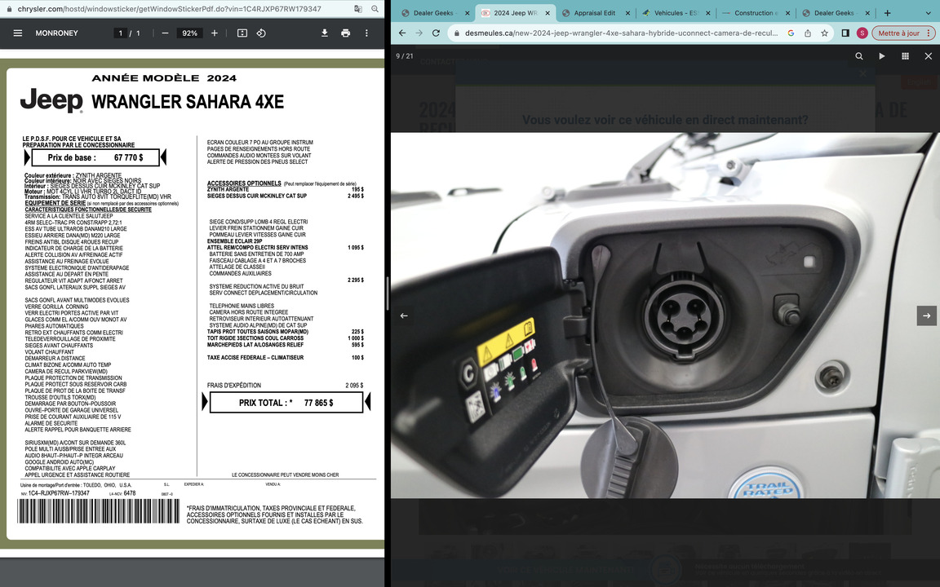940x587 pixels.
Task: Open the PDF viewer sidebar menu
Action: point(18,33)
